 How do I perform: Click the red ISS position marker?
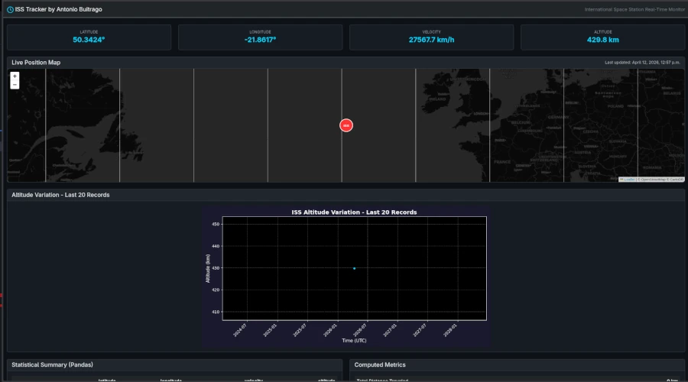[x=346, y=125]
